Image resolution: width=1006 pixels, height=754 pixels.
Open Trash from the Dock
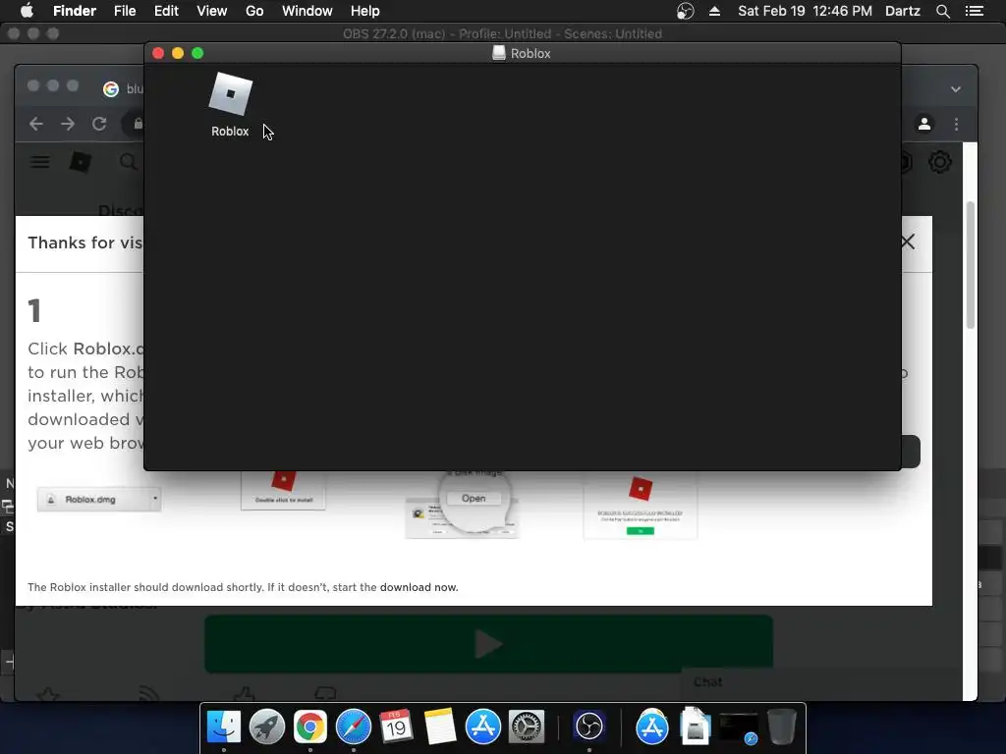click(781, 727)
